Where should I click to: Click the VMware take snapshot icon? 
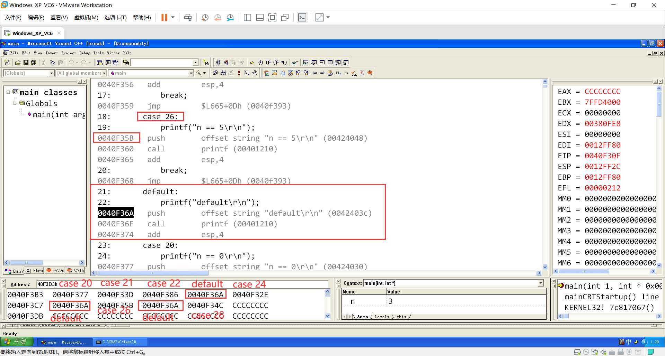(x=205, y=17)
